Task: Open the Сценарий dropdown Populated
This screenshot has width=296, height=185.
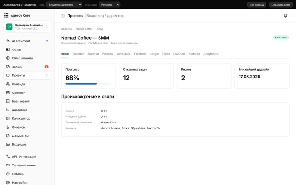Action: 109,5
